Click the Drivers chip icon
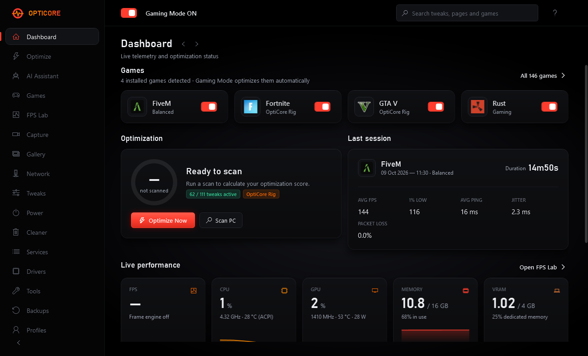This screenshot has height=356, width=588. coord(16,272)
